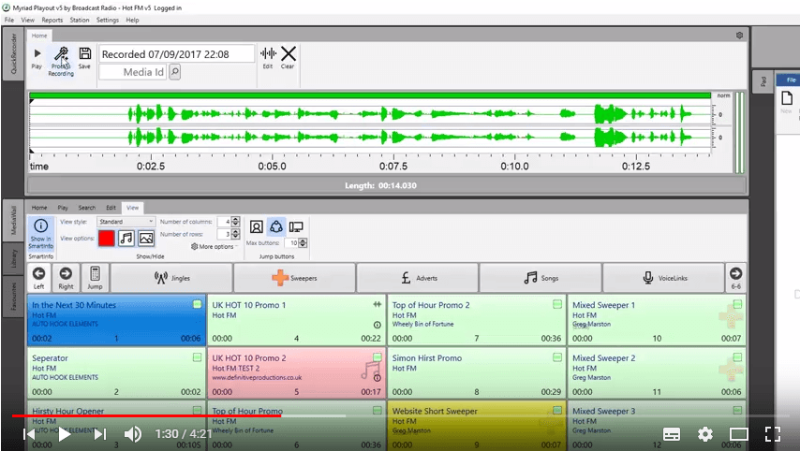Click the Media Id search magnifier
This screenshot has width=800, height=451.
175,72
